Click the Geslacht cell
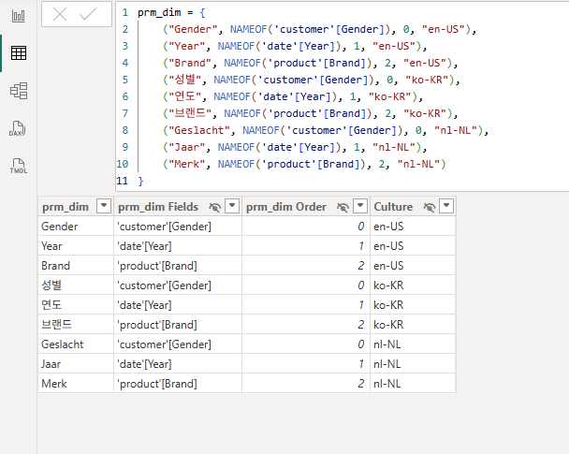This screenshot has height=454, width=569. tap(76, 344)
